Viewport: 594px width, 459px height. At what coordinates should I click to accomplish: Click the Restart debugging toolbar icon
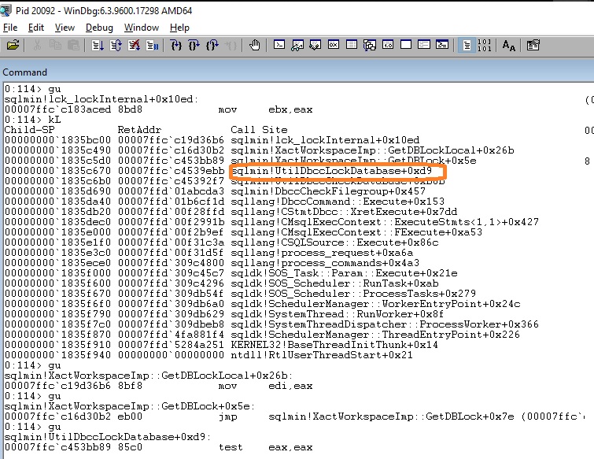[116, 46]
